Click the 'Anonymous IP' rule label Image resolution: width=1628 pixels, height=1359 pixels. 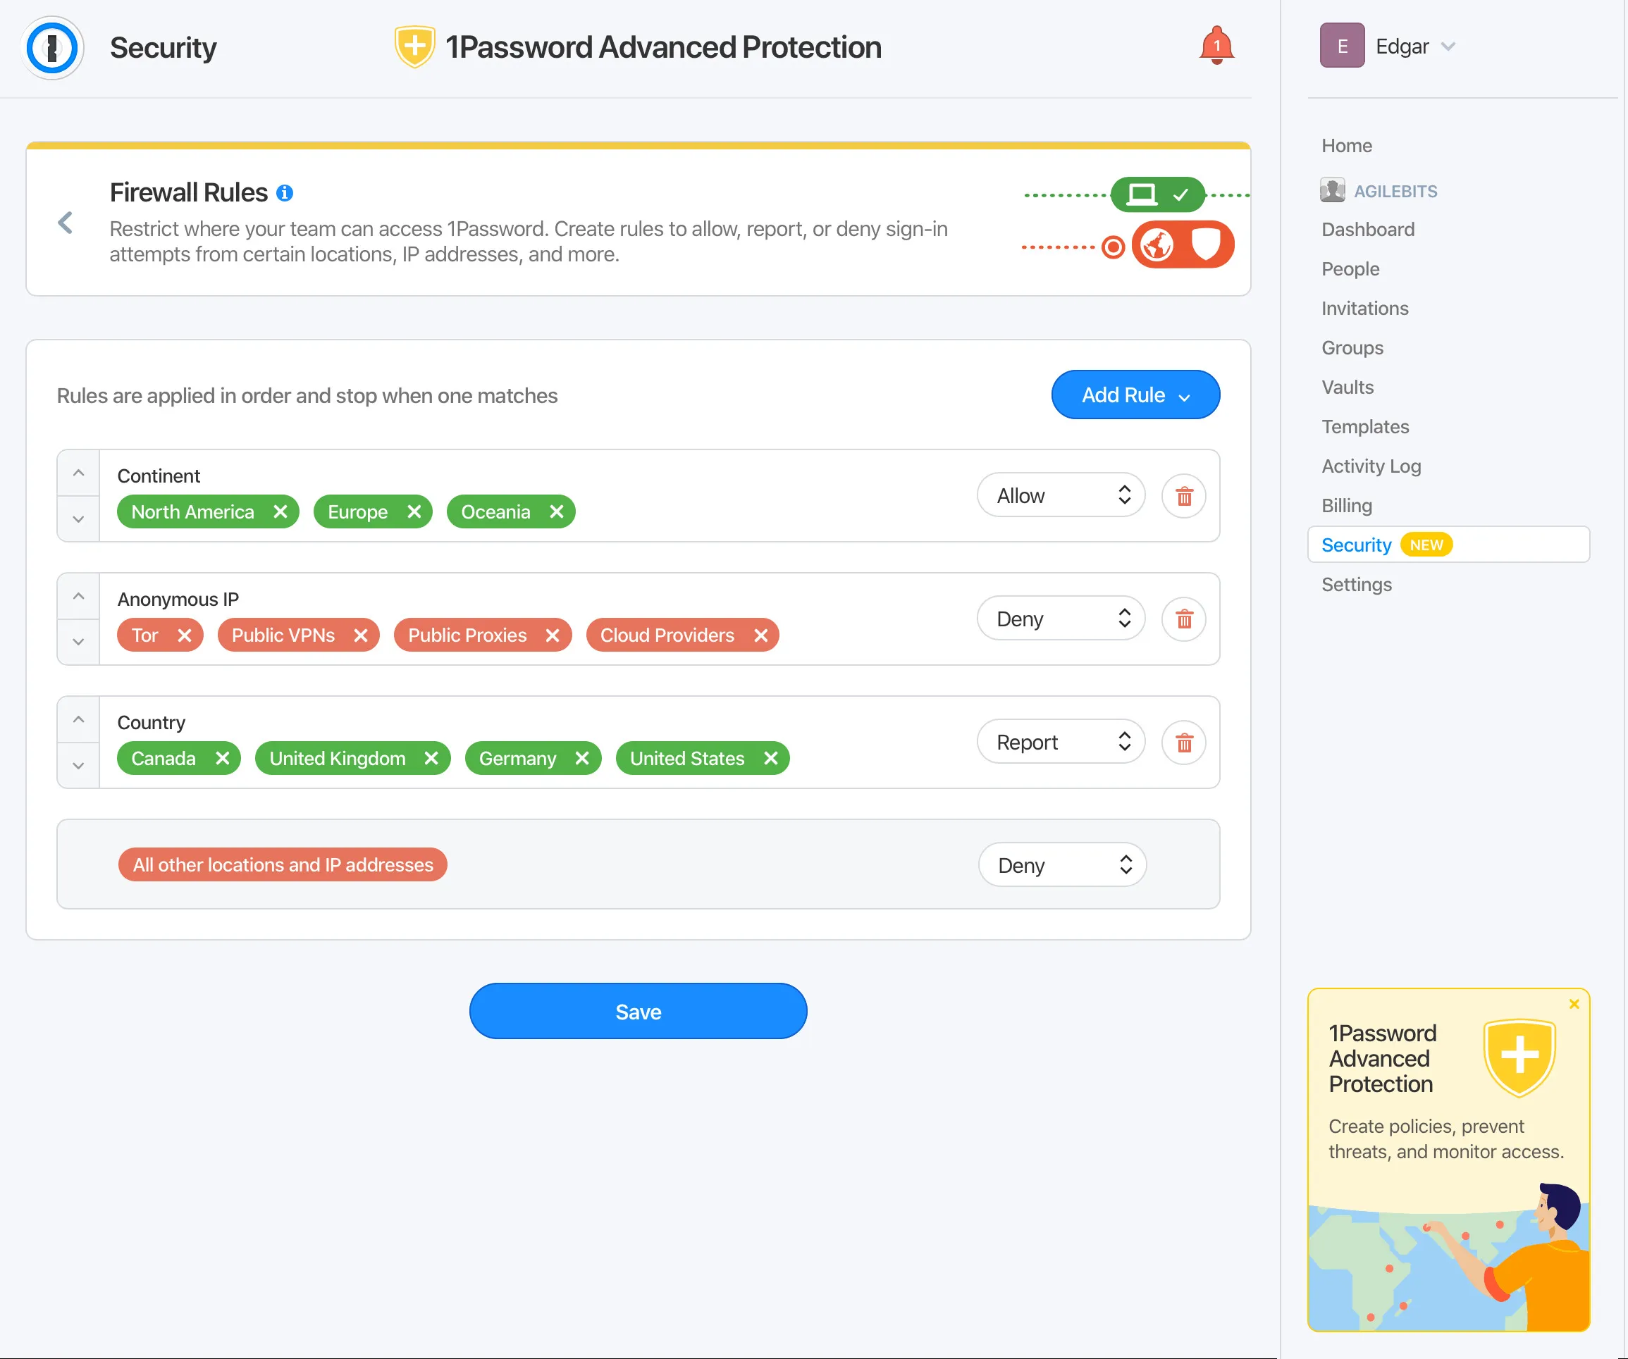click(178, 599)
